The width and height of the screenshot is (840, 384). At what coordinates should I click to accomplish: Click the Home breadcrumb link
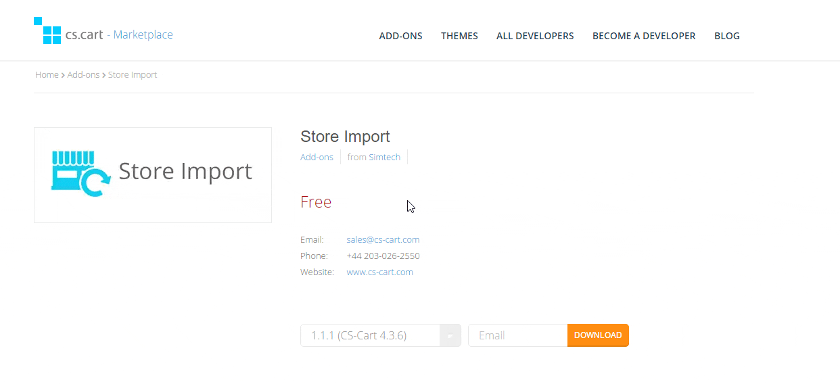tap(47, 75)
